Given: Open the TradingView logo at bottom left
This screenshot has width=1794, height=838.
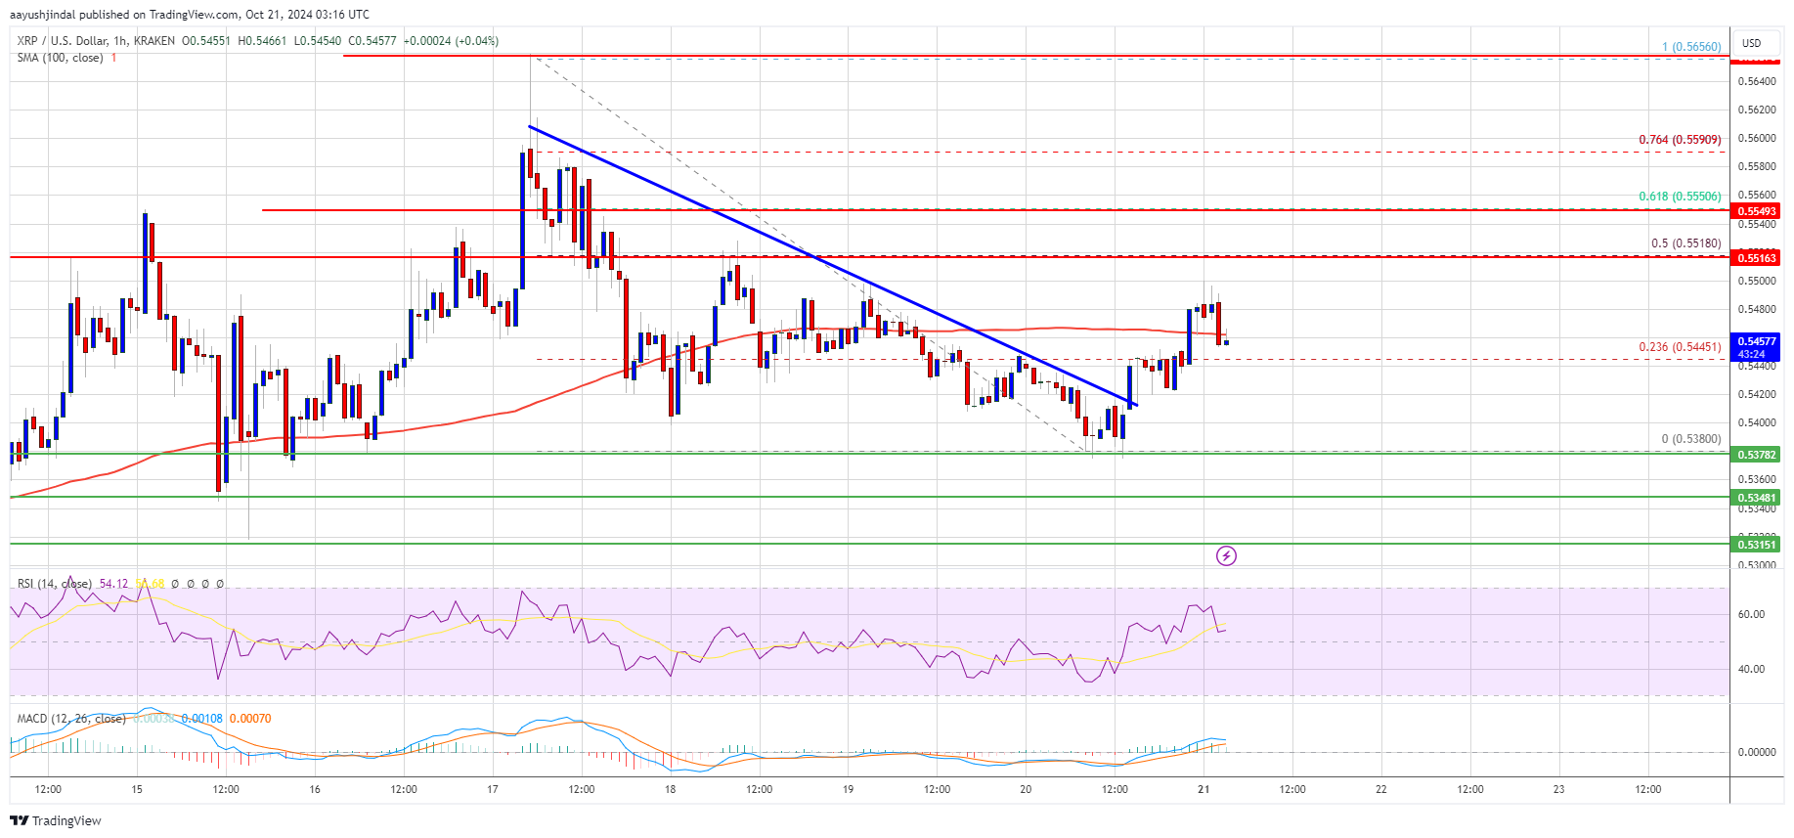Looking at the screenshot, I should [56, 820].
